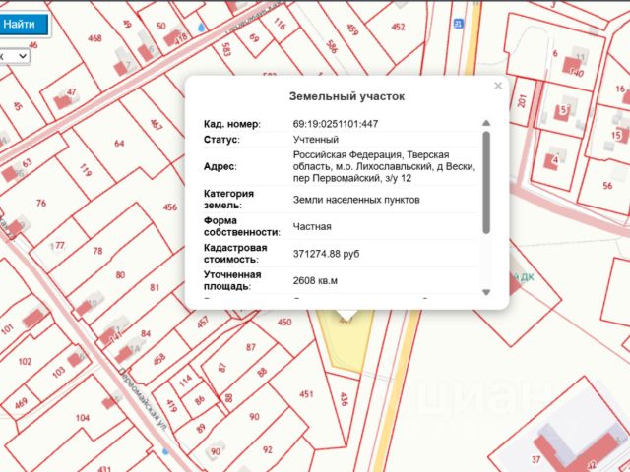
Task: Click map parcel 468
Action: pos(94,38)
